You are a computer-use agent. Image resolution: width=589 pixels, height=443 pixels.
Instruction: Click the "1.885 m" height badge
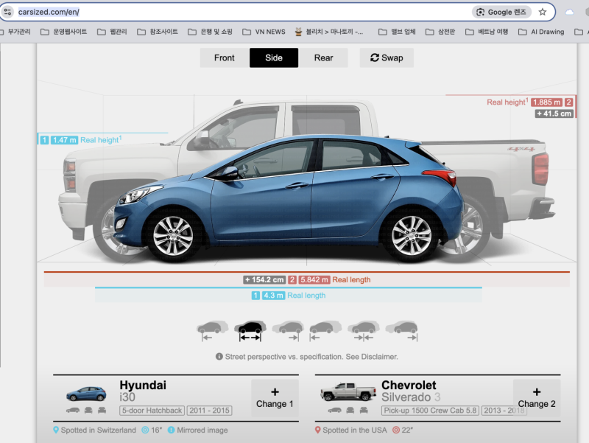tap(546, 102)
